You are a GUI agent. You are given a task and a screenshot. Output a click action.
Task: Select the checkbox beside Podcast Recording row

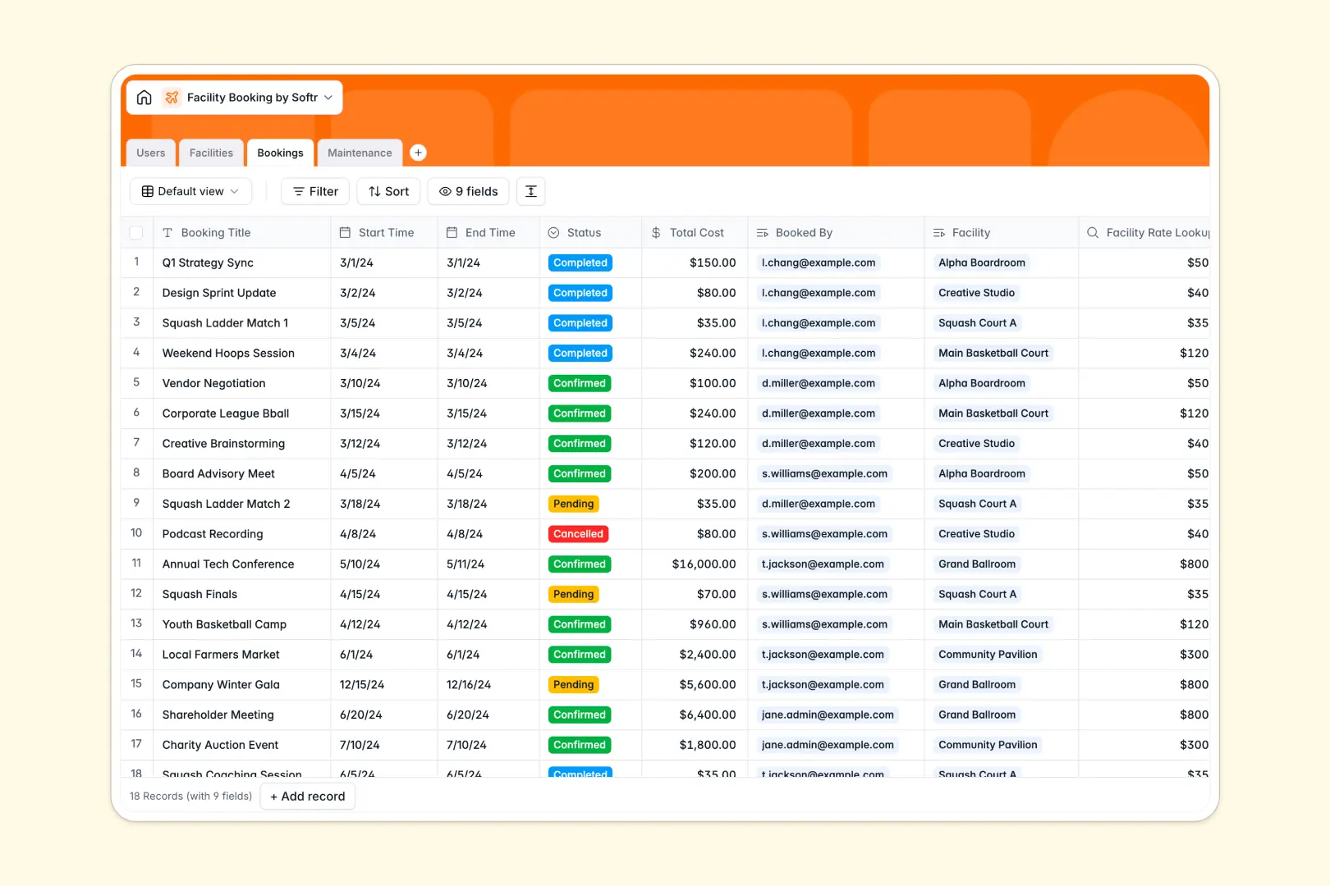(136, 533)
